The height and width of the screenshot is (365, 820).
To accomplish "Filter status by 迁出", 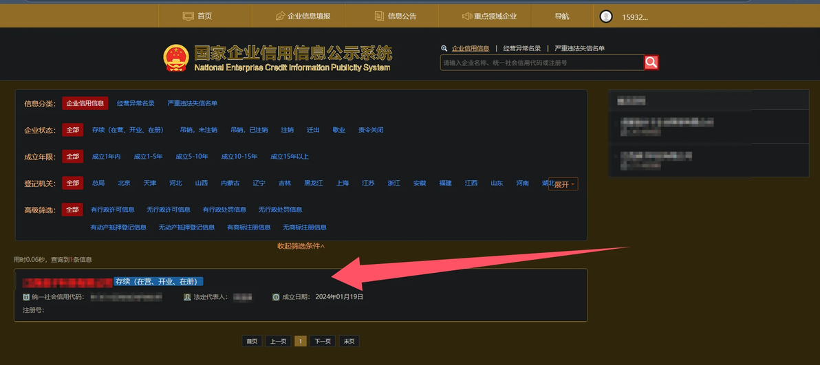I will pos(313,130).
